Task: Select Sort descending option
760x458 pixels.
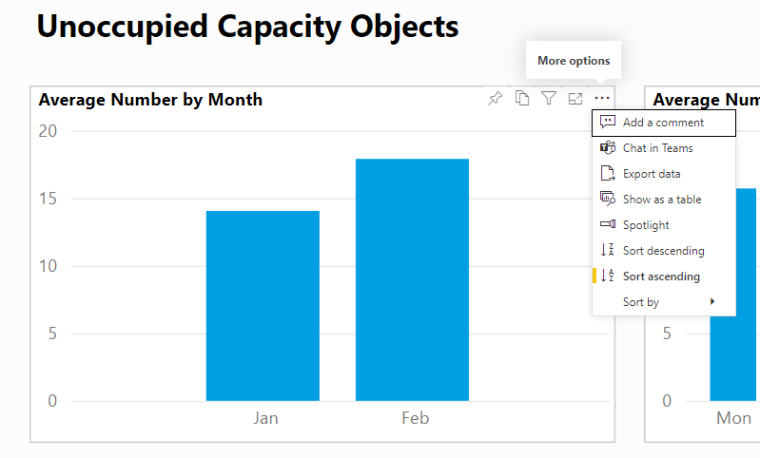Action: point(663,251)
